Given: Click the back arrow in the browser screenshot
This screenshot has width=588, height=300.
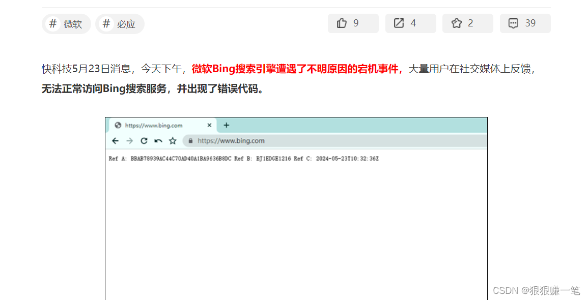Looking at the screenshot, I should point(116,140).
